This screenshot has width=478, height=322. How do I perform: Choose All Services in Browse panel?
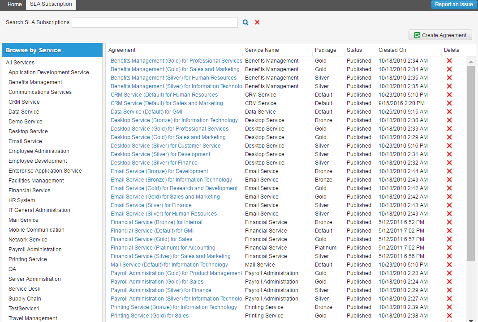[20, 63]
